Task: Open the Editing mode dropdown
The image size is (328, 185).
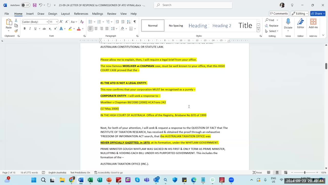Action: 300,14
